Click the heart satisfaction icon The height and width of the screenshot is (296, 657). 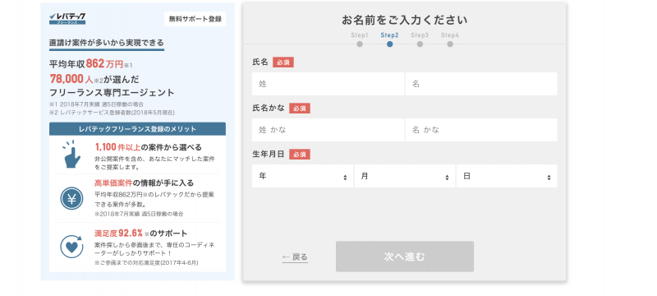pos(71,247)
